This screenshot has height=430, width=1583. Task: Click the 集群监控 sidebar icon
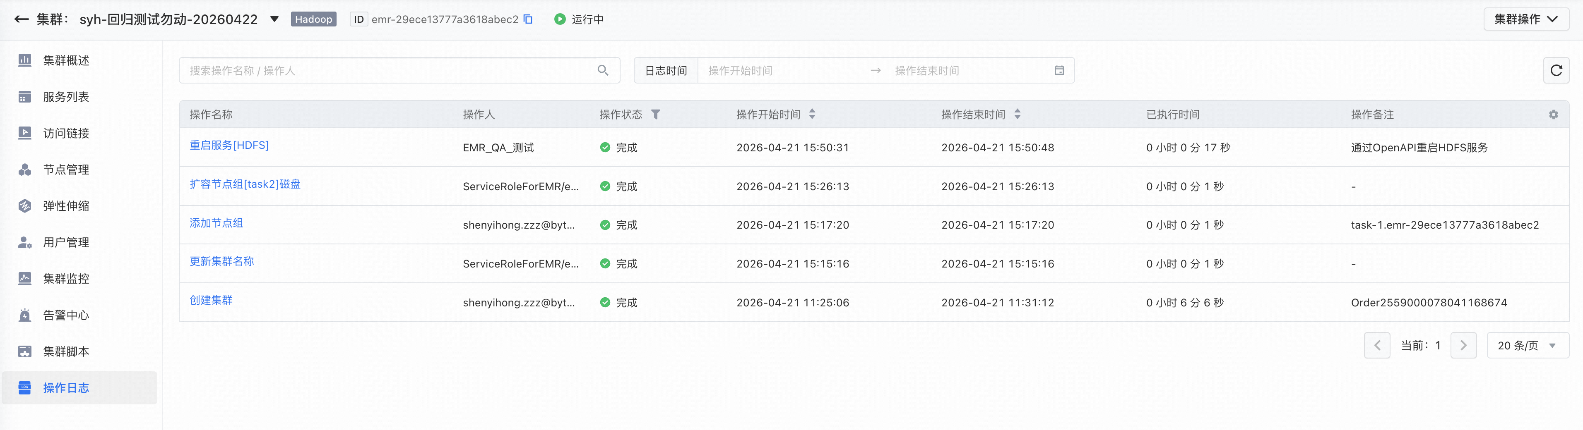[x=24, y=279]
